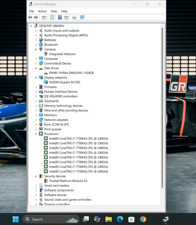
Task: Collapse the Disk drives node
Action: pyautogui.click(x=36, y=68)
